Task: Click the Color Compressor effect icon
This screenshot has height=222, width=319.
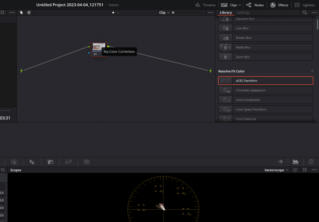Action: pyautogui.click(x=226, y=100)
